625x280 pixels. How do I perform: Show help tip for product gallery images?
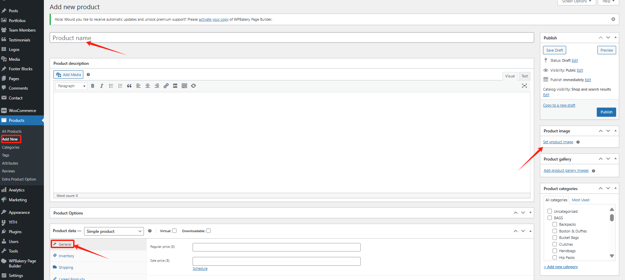(593, 171)
